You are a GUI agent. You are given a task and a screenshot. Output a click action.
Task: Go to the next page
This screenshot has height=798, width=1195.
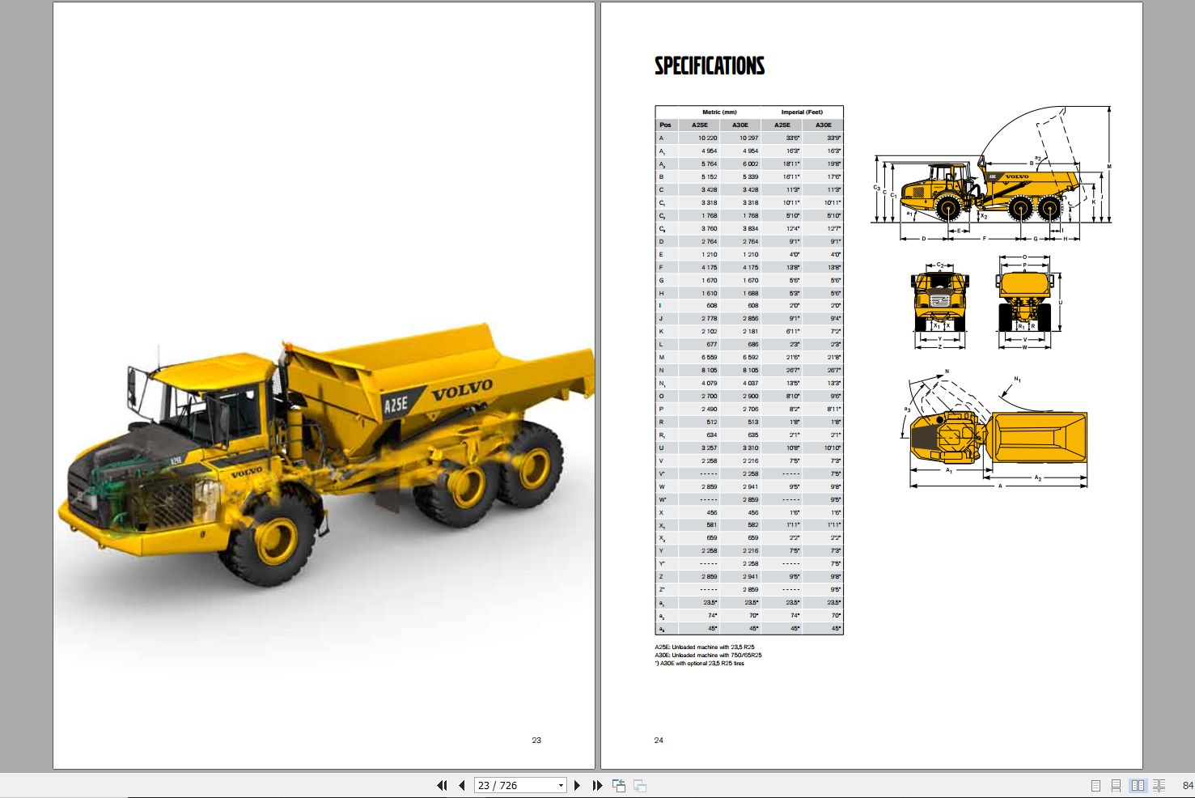pos(577,785)
